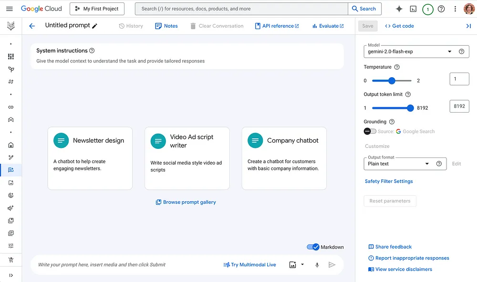The height and width of the screenshot is (282, 477).
Task: Click the send prompt arrow icon
Action: [x=332, y=265]
